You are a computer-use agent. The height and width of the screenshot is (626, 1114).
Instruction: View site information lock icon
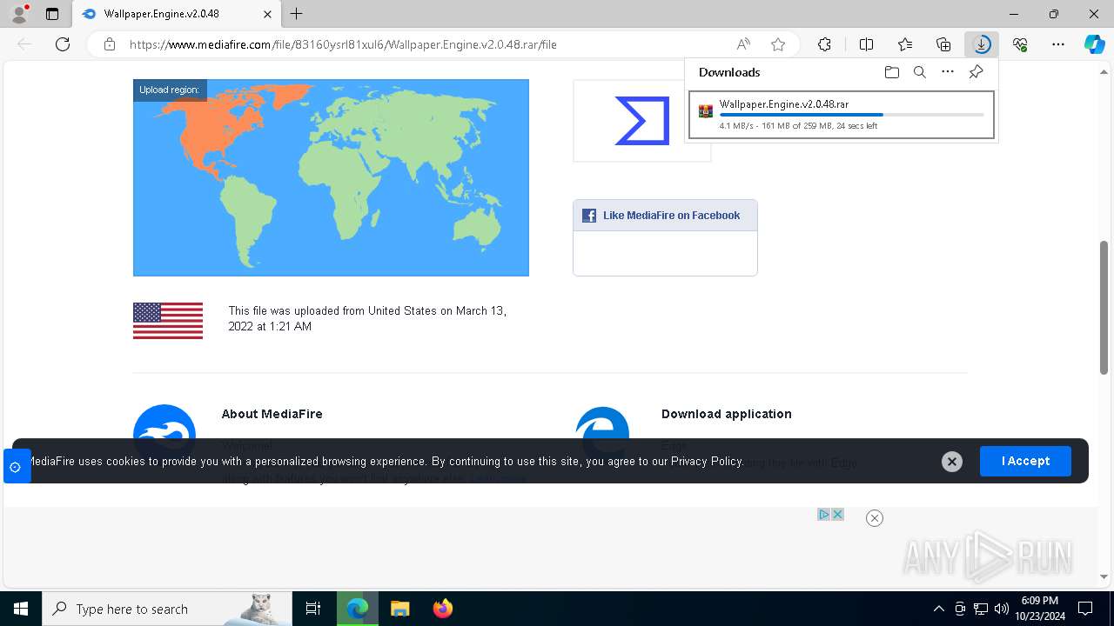pos(110,44)
